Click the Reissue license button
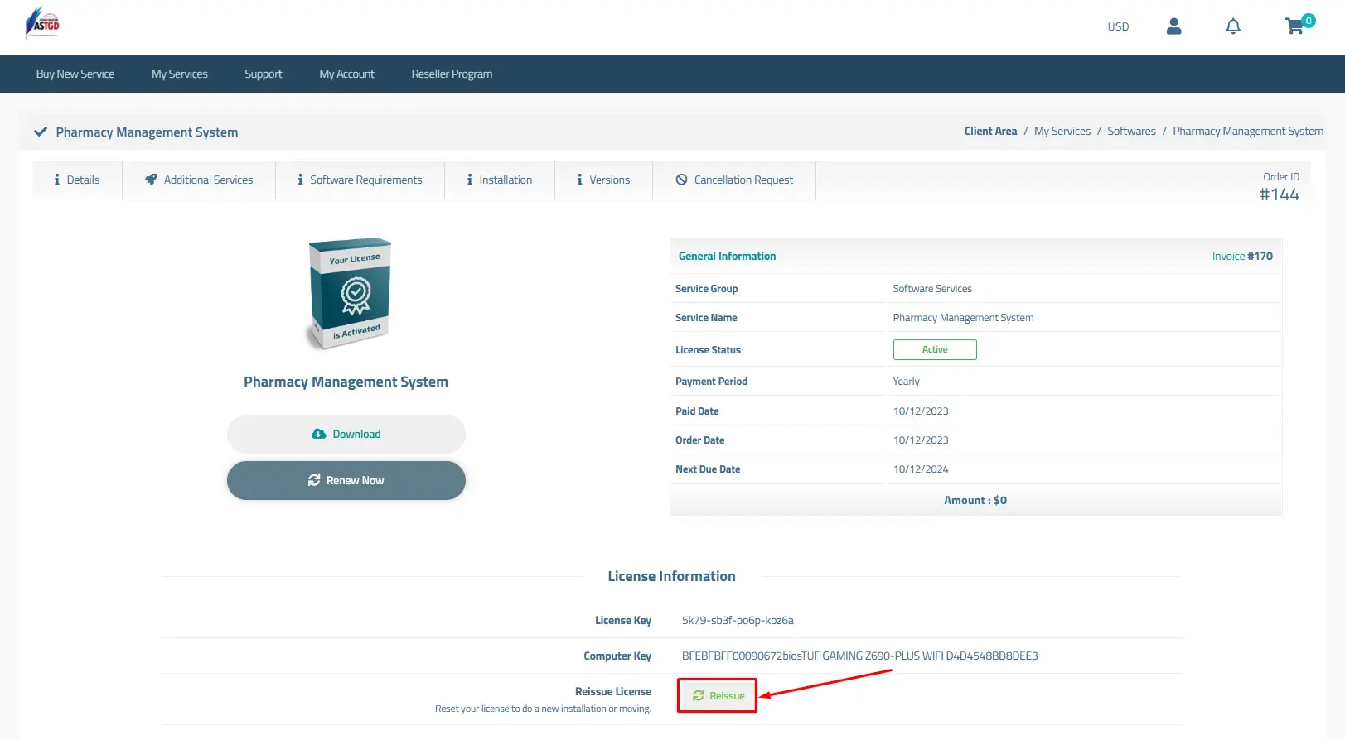Image resolution: width=1345 pixels, height=740 pixels. 718,695
